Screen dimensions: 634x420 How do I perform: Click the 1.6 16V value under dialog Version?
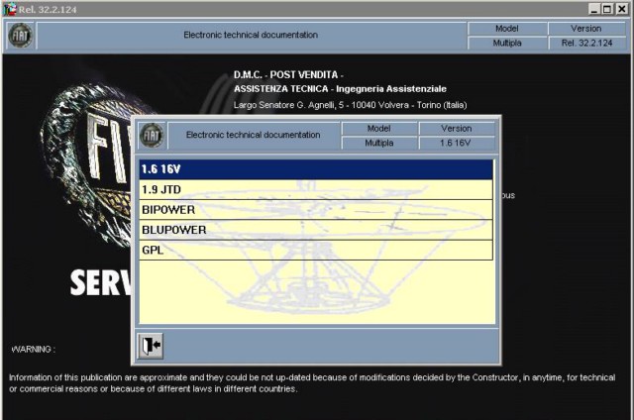(455, 143)
